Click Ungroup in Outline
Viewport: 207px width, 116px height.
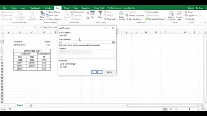point(190,15)
